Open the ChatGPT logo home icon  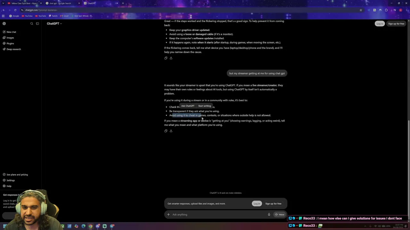[4, 24]
